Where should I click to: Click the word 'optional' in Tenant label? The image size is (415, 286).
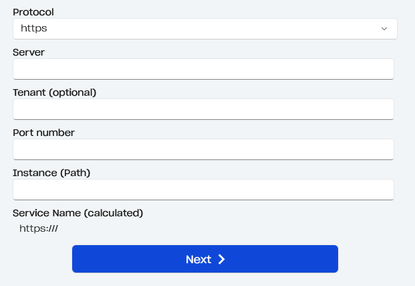[x=72, y=92]
